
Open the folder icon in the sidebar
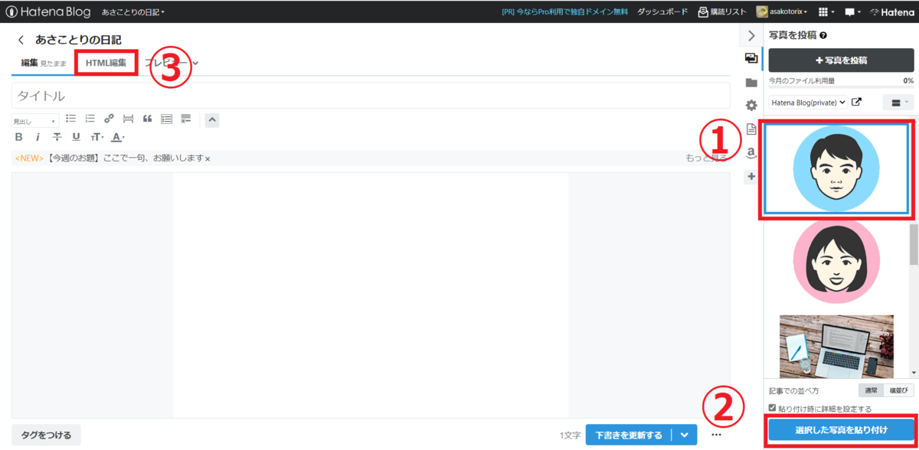pos(751,83)
